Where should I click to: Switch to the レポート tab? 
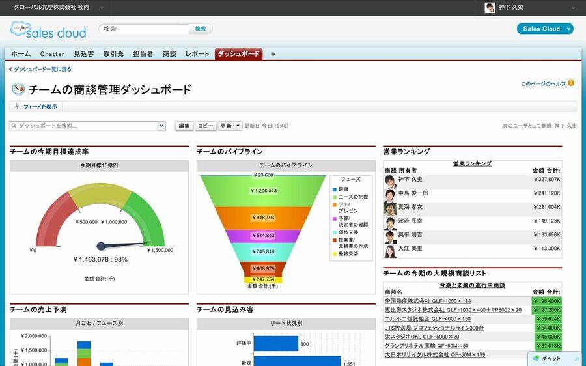click(x=197, y=54)
